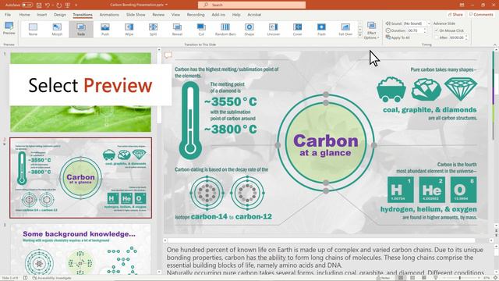Screen dimensions: 499x281
Task: Open the Help tab
Action: (x=236, y=15)
